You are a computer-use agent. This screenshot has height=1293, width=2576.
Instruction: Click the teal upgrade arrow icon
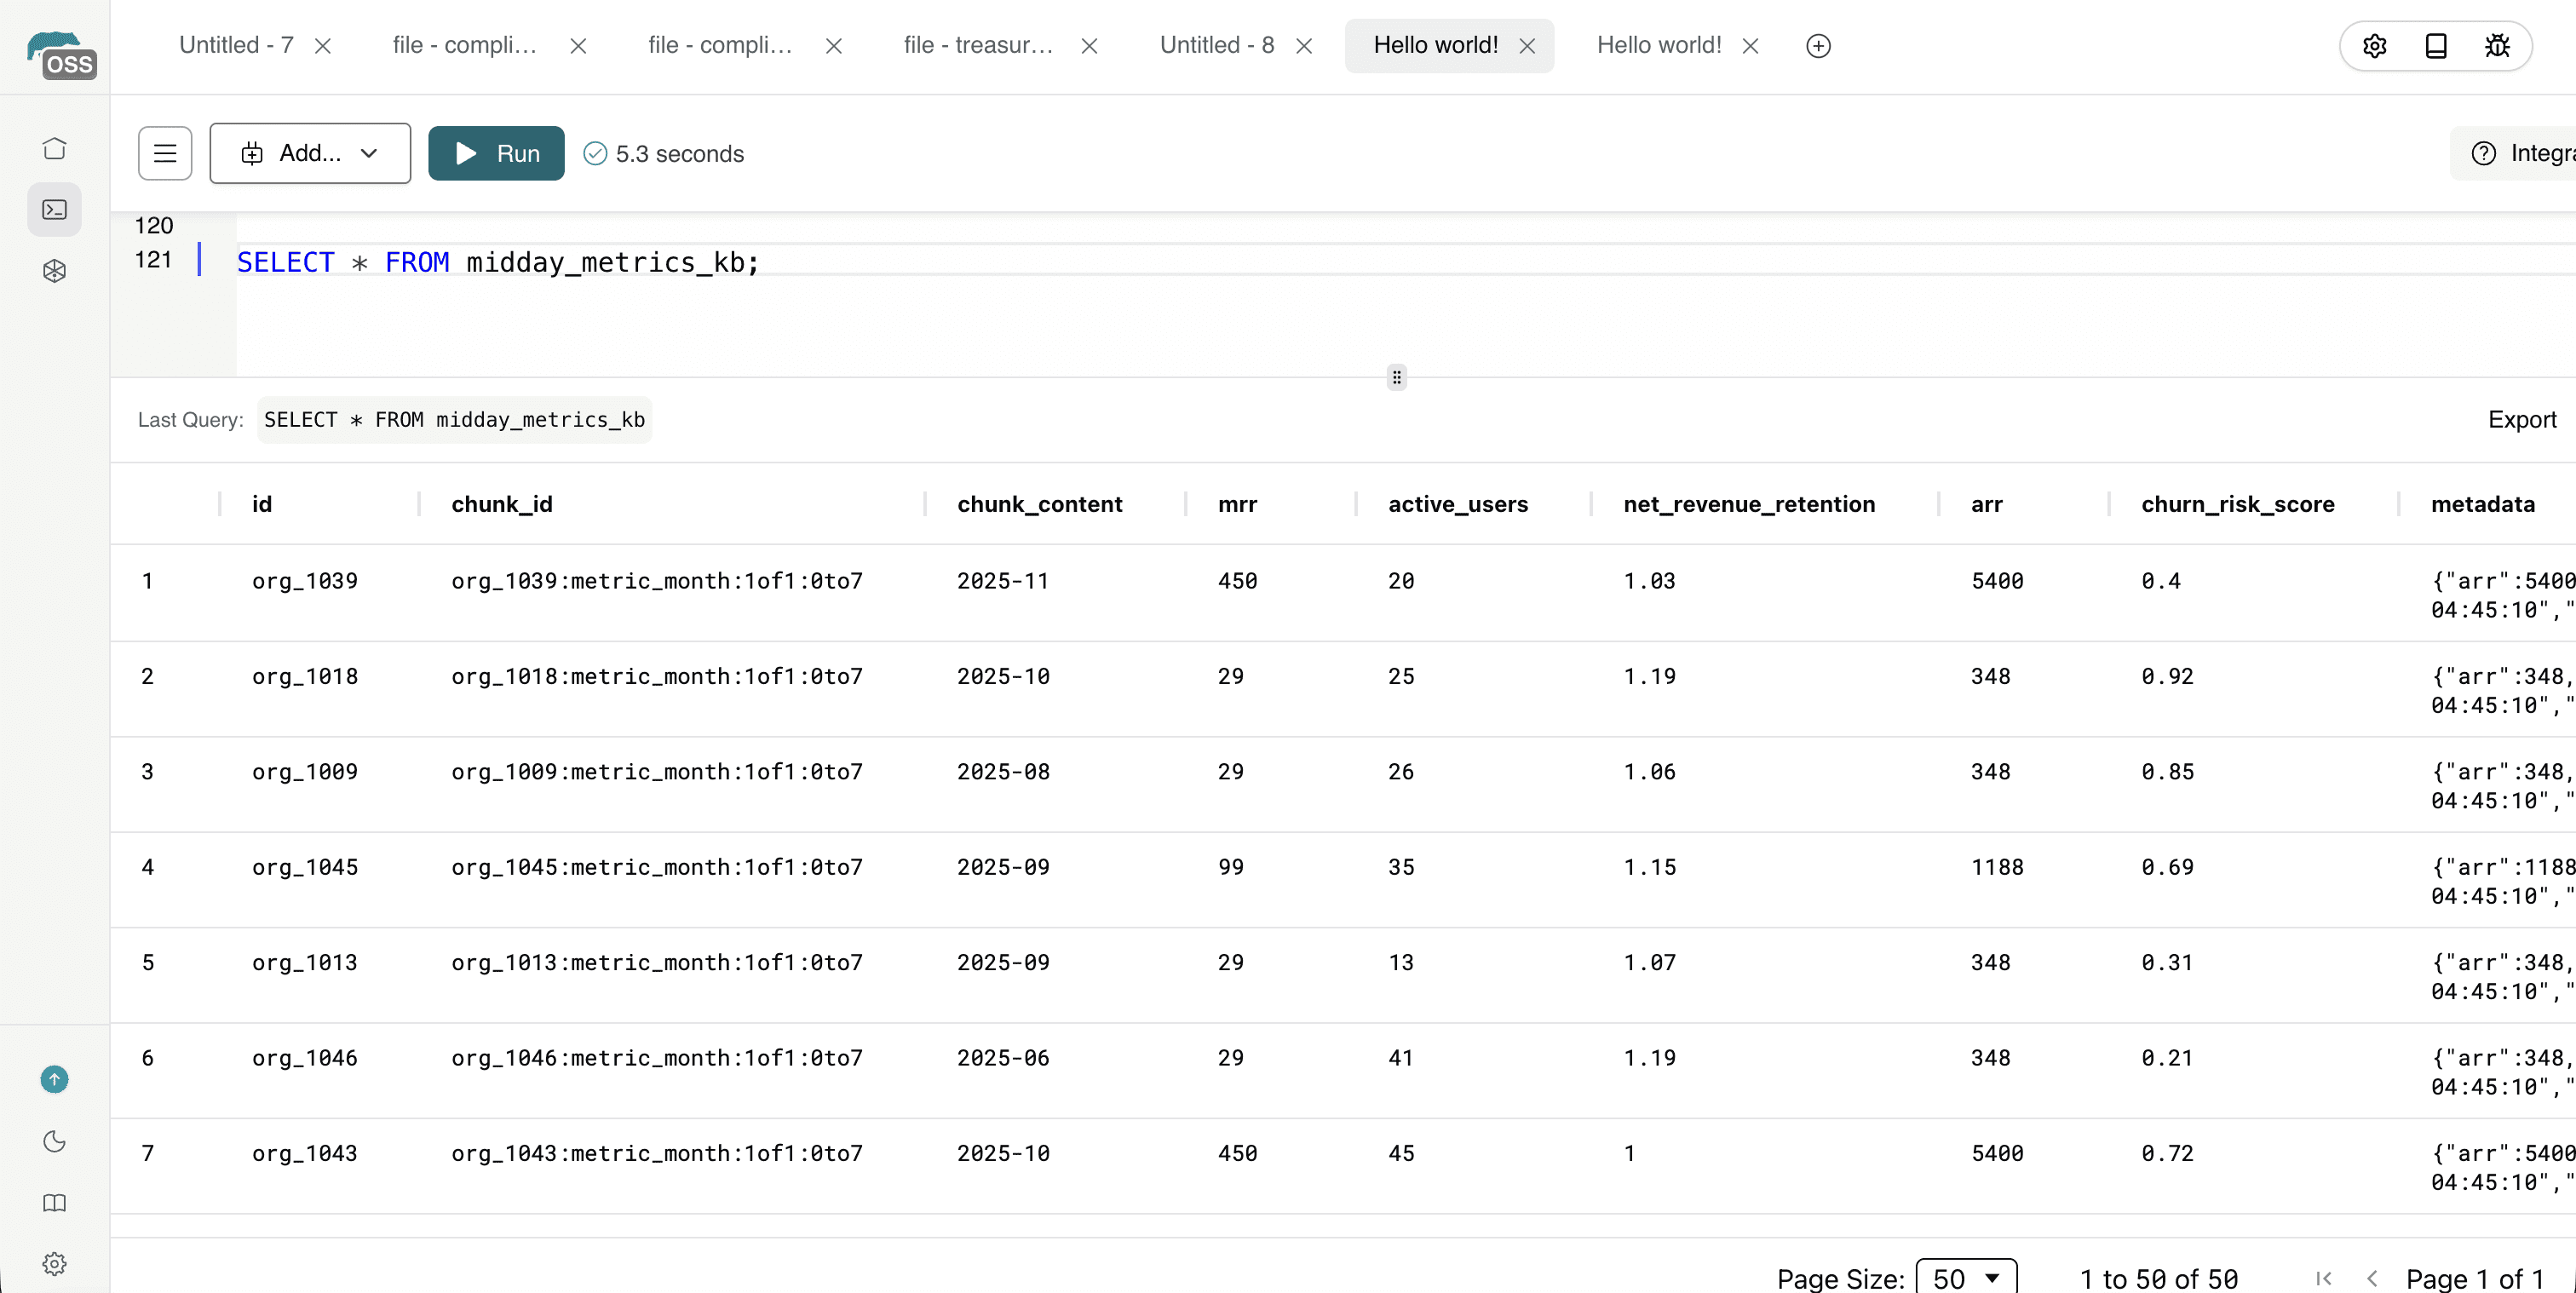pyautogui.click(x=55, y=1079)
